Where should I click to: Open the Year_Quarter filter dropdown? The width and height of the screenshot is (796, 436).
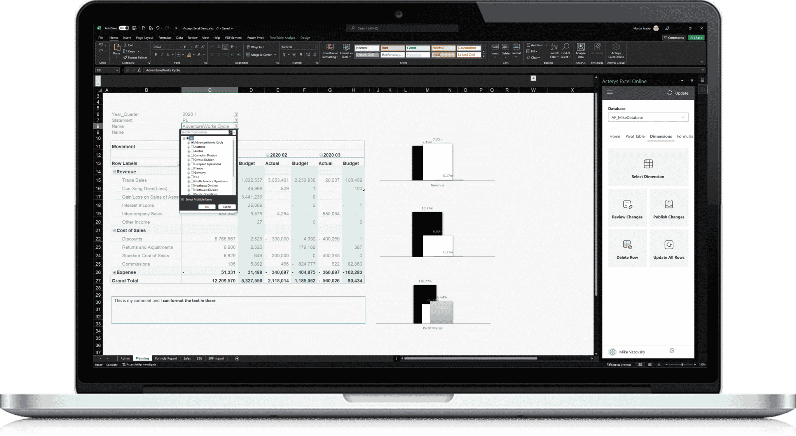click(236, 114)
